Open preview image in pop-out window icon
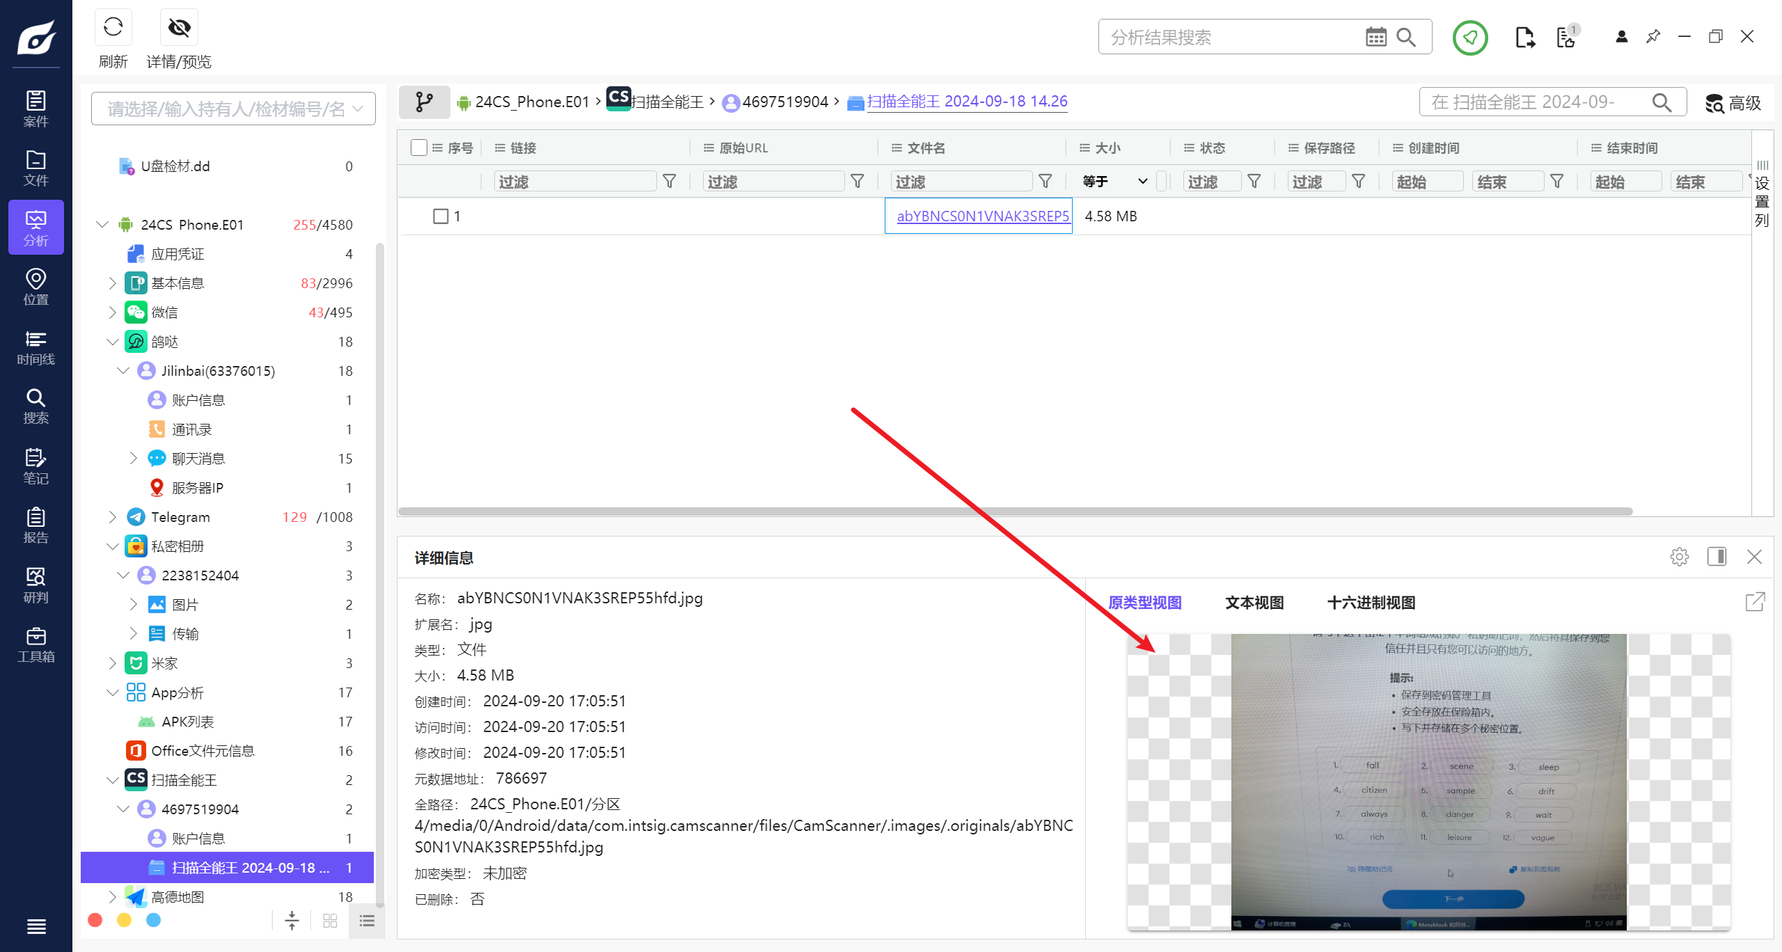1782x952 pixels. click(x=1755, y=602)
